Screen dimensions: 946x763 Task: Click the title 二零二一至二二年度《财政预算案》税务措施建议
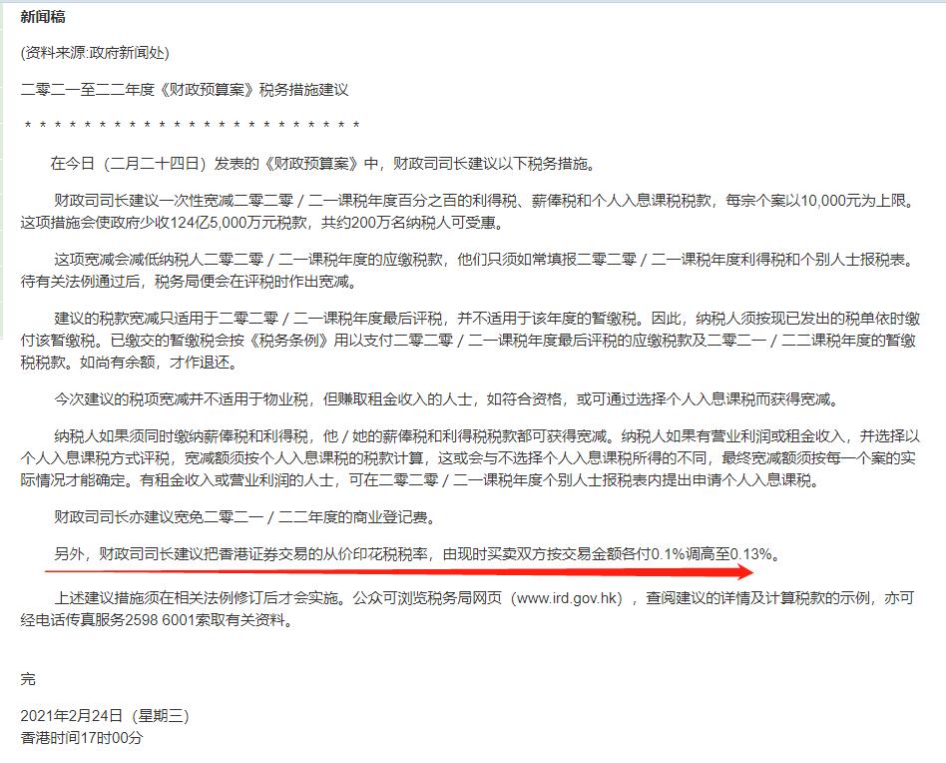(x=185, y=90)
